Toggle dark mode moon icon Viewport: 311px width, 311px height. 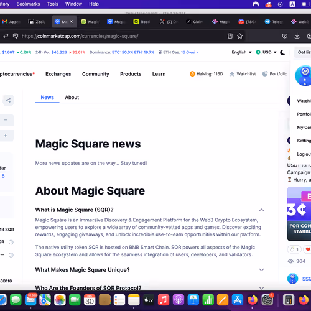(282, 52)
